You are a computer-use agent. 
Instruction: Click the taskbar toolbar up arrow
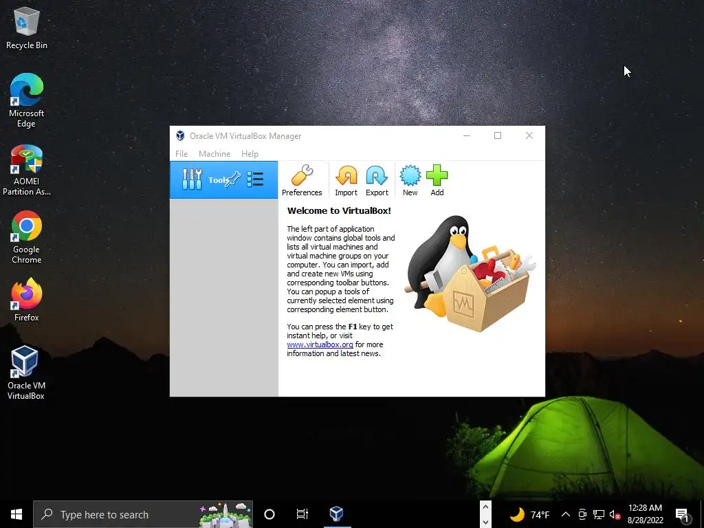pyautogui.click(x=485, y=507)
